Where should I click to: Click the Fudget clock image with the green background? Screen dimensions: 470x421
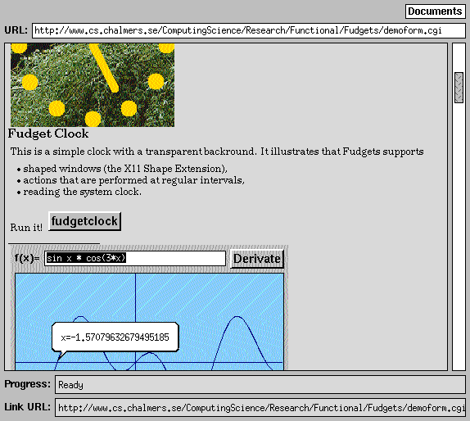93,85
